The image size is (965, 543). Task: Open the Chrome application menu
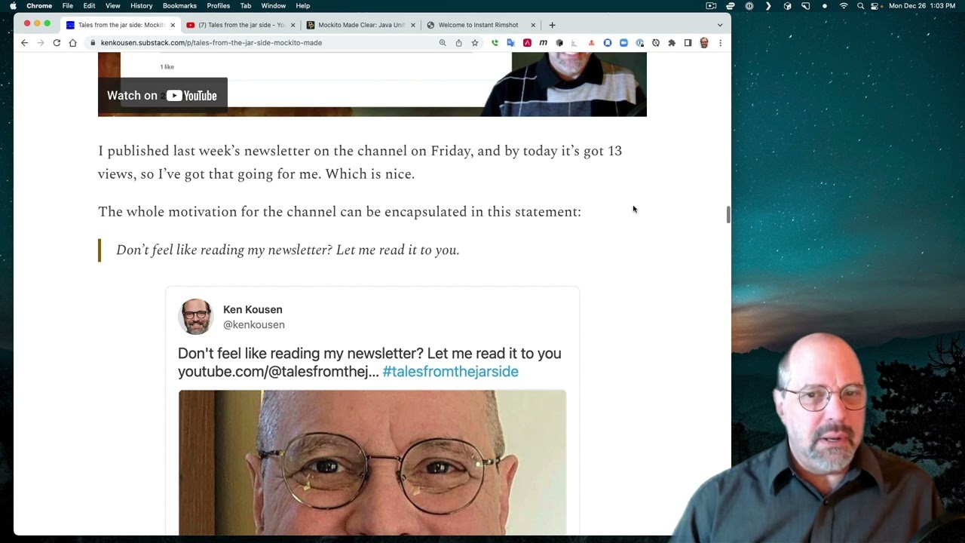tap(39, 5)
